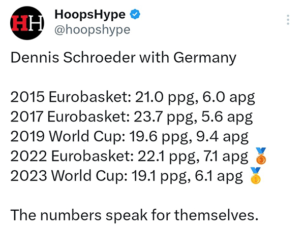Visit the @hoopshype handle link
Screen dimensions: 305x231
[92, 30]
